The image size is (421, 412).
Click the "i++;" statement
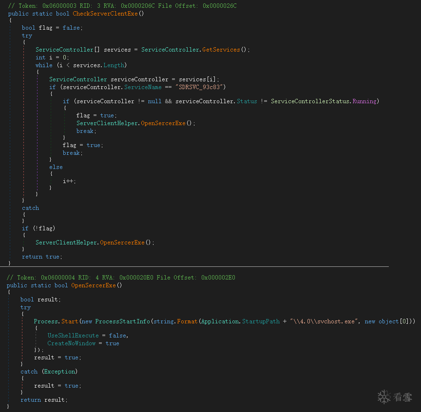(x=69, y=181)
